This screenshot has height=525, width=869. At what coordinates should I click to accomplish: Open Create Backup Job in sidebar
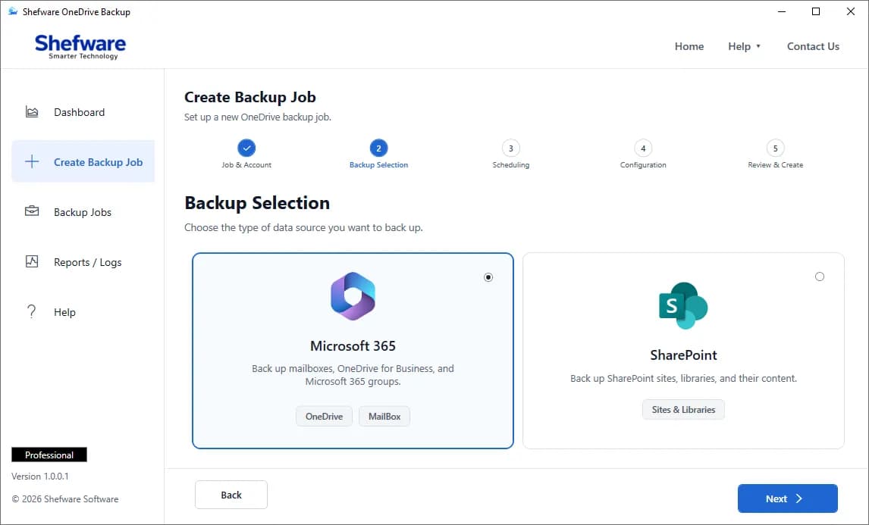[83, 161]
